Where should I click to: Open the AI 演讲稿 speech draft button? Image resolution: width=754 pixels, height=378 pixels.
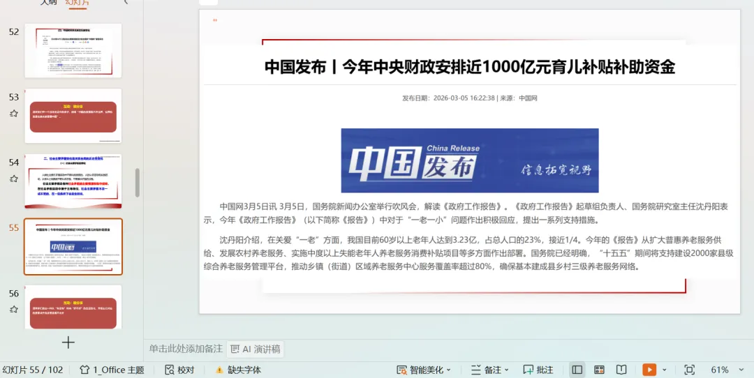click(256, 349)
